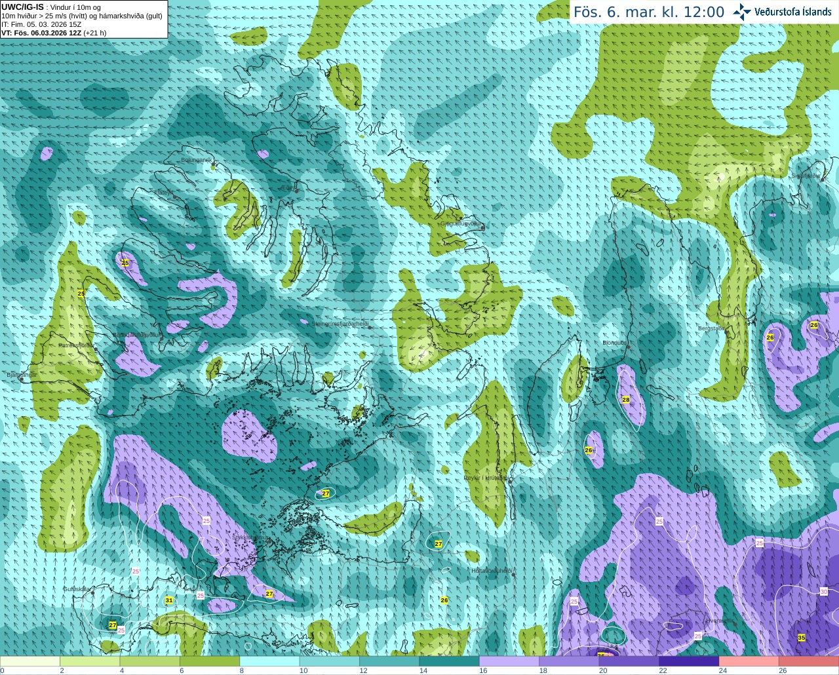
Task: Click the Bjargtangar station label
Action: click(22, 375)
